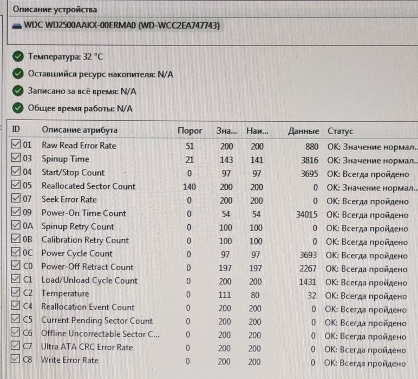
Task: Click the green check icon next to Записано за всё время
Action: (18, 91)
